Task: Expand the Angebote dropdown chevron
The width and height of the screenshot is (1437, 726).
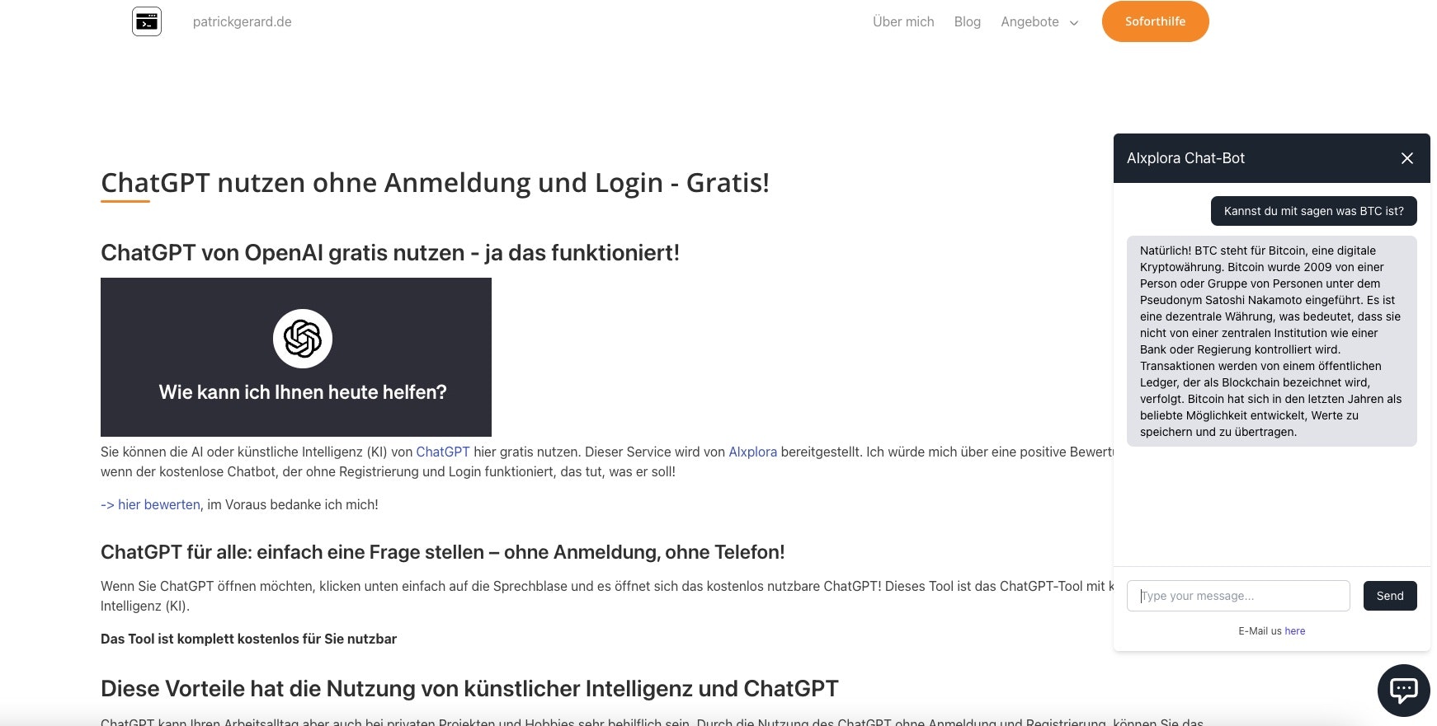Action: 1074,23
